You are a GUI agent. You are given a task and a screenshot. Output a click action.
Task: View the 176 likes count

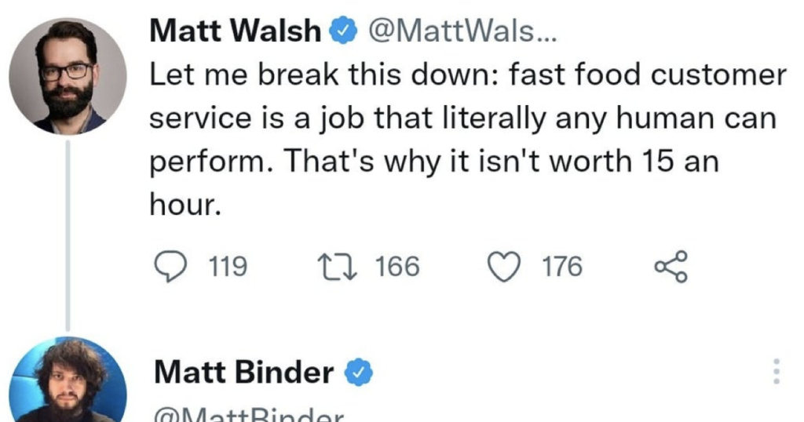pyautogui.click(x=562, y=267)
